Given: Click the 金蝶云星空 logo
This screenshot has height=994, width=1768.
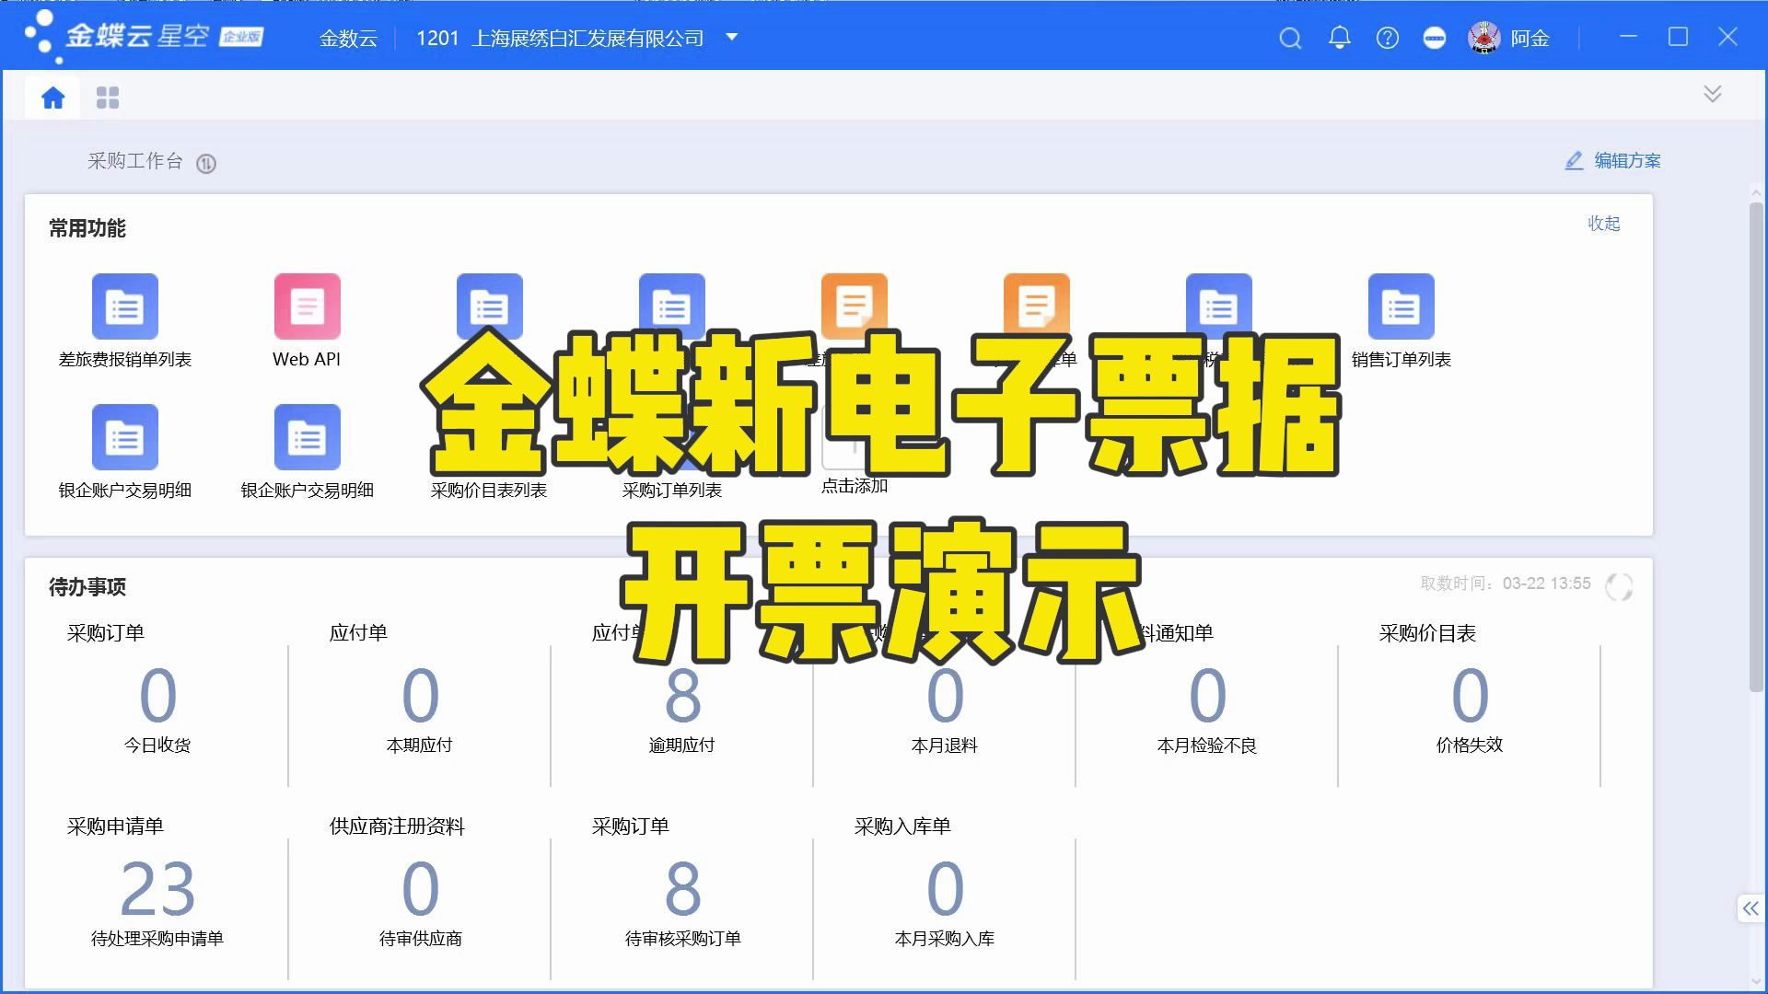Looking at the screenshot, I should pos(144,37).
